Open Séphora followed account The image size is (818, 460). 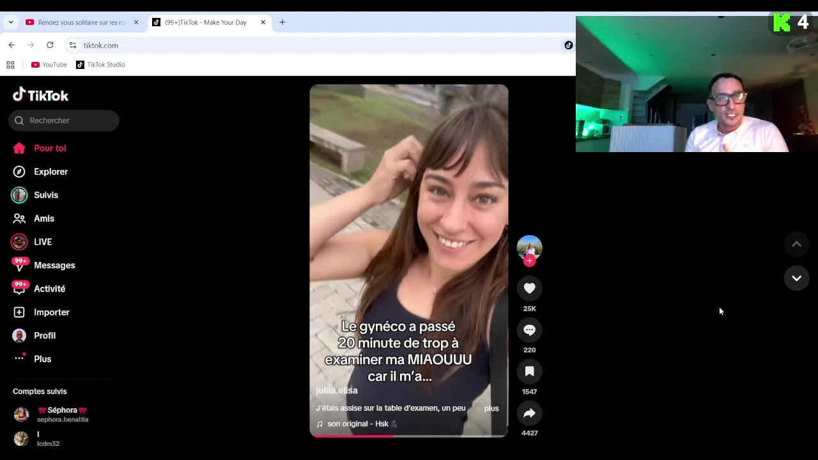click(x=51, y=415)
